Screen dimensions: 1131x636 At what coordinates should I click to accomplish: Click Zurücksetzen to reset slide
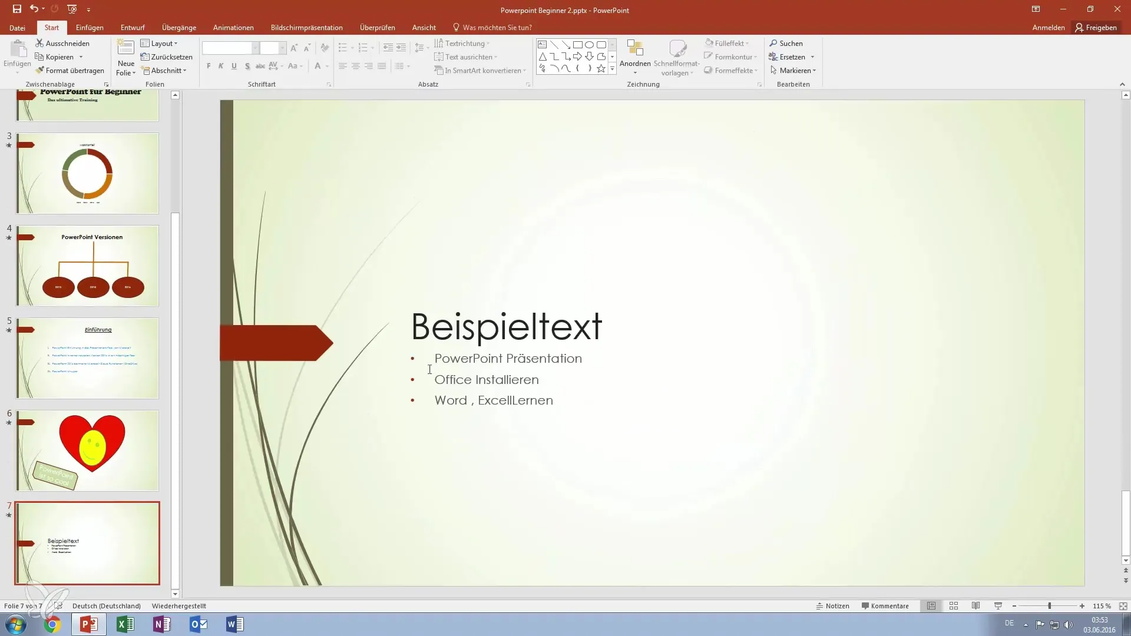[x=167, y=57]
